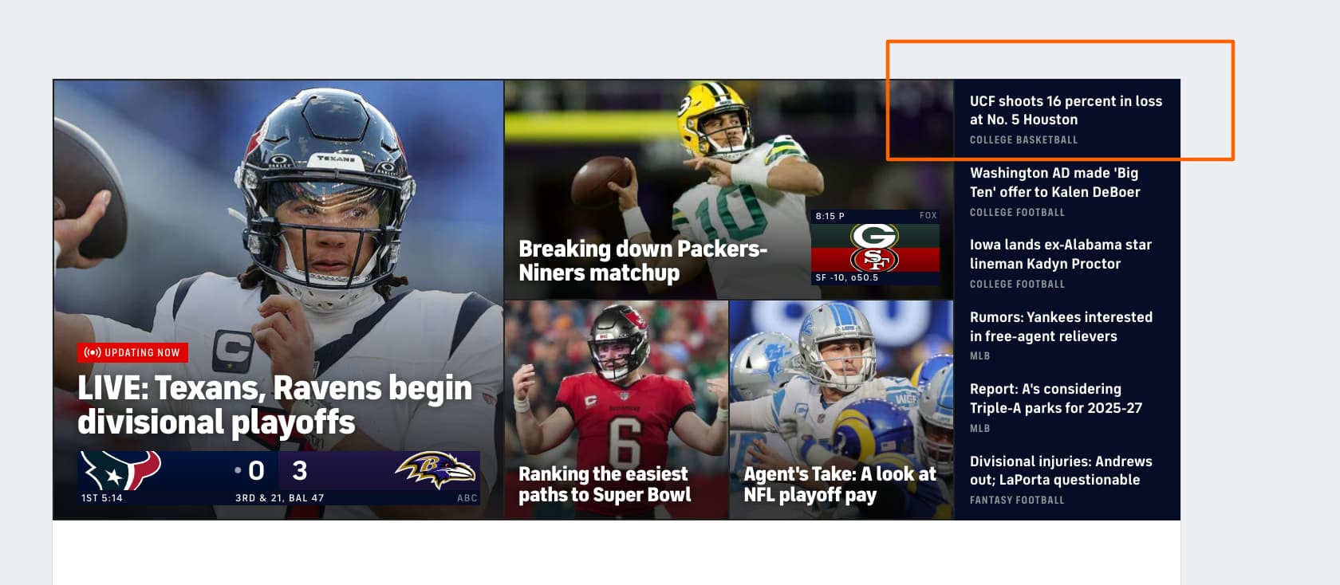Open Agent's Take: NFL playoff pay article

click(x=840, y=485)
